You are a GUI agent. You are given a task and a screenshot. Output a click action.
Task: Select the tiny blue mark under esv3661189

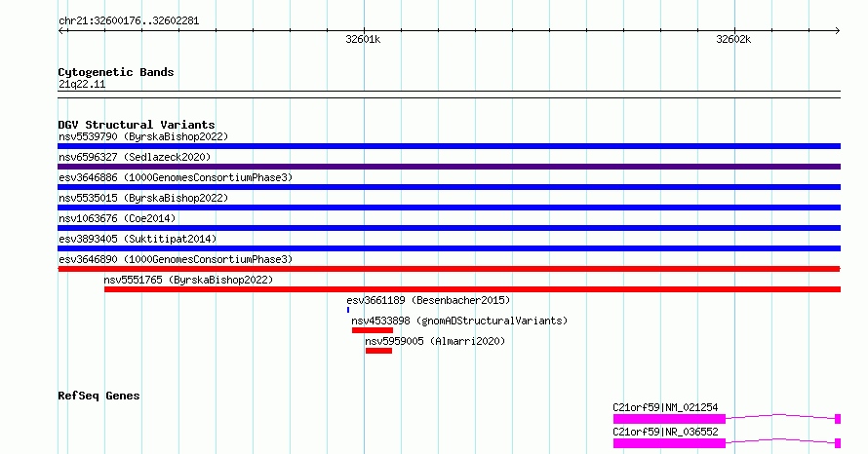coord(348,310)
